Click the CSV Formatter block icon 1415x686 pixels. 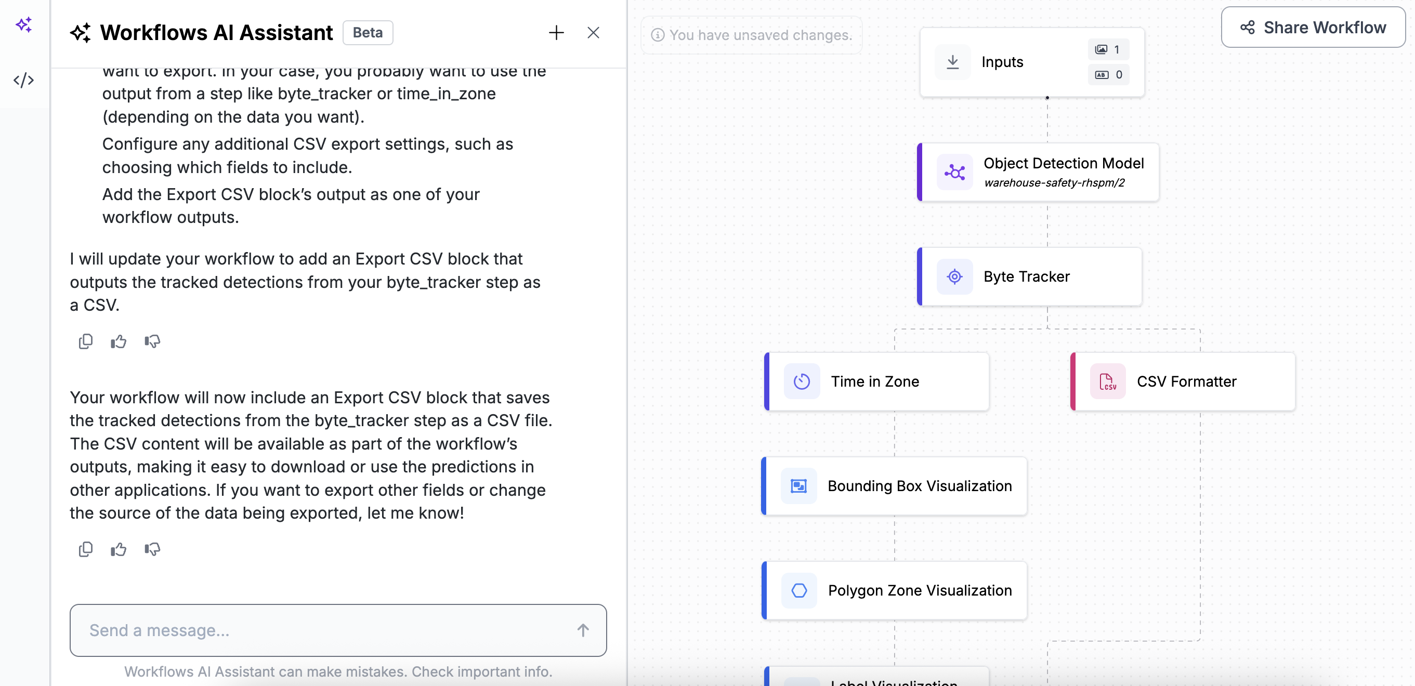(x=1107, y=381)
